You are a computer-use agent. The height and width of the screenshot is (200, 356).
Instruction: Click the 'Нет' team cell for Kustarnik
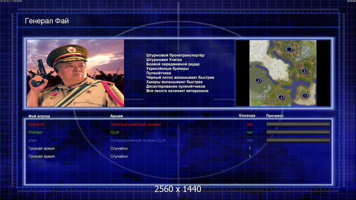click(250, 124)
